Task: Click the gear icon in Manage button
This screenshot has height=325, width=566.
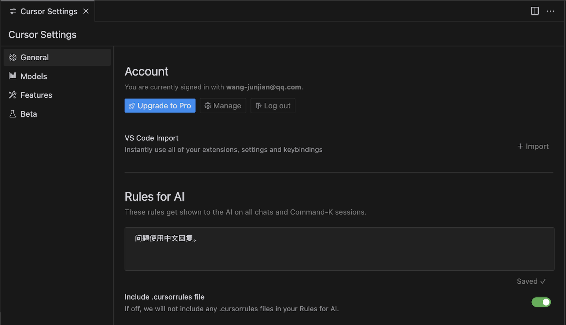Action: (x=208, y=106)
